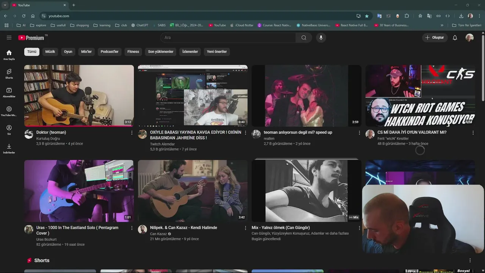Click the angle-brackets code extension icon
This screenshot has height=273, width=485.
(x=447, y=16)
